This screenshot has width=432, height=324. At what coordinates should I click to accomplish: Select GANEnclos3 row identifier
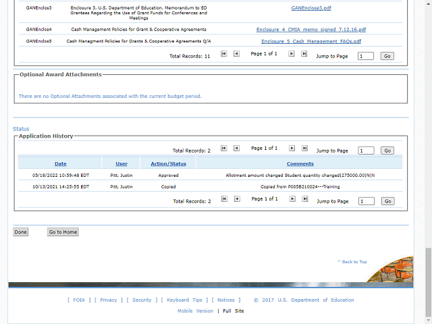(38, 8)
